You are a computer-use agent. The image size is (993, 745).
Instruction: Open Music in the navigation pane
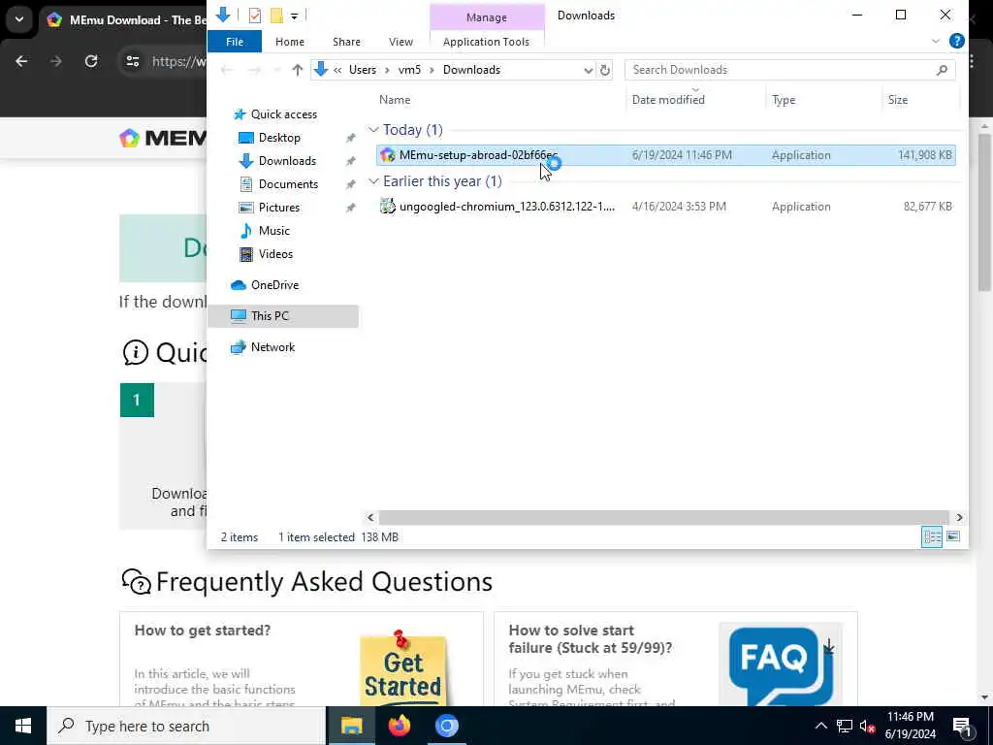[x=273, y=231]
